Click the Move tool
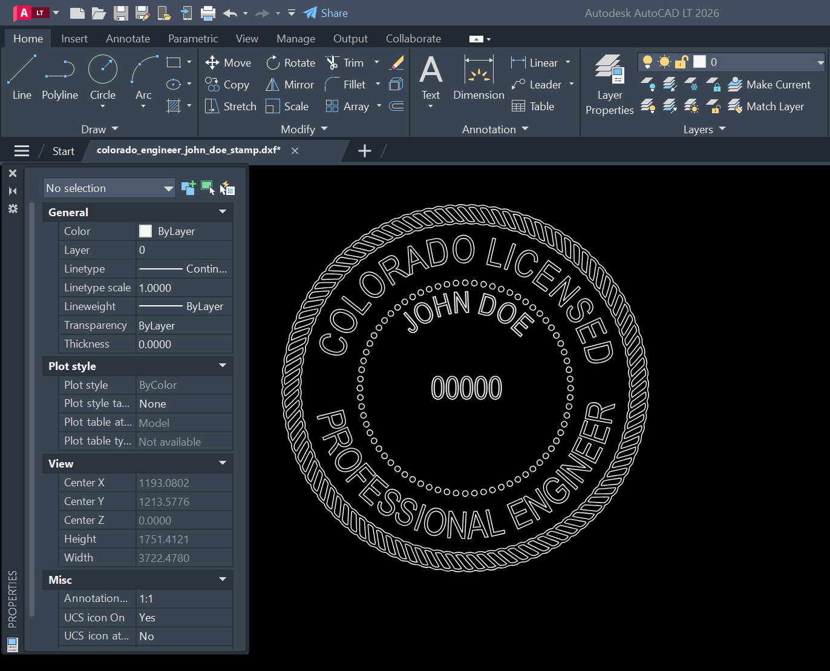Screen dimensions: 830x671 (x=228, y=63)
